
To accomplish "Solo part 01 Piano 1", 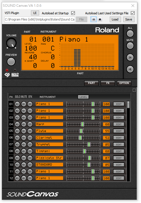I will click(17, 104).
